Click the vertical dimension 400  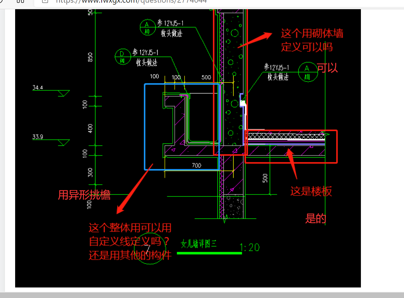tap(90, 128)
